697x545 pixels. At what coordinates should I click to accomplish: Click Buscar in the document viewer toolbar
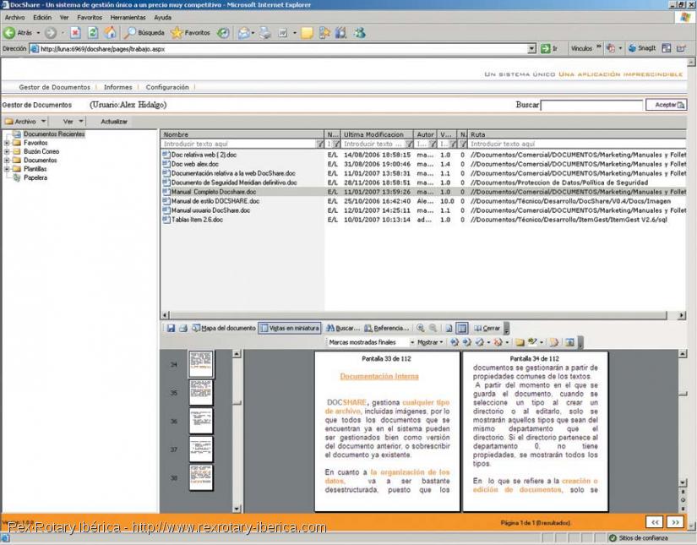coord(343,329)
